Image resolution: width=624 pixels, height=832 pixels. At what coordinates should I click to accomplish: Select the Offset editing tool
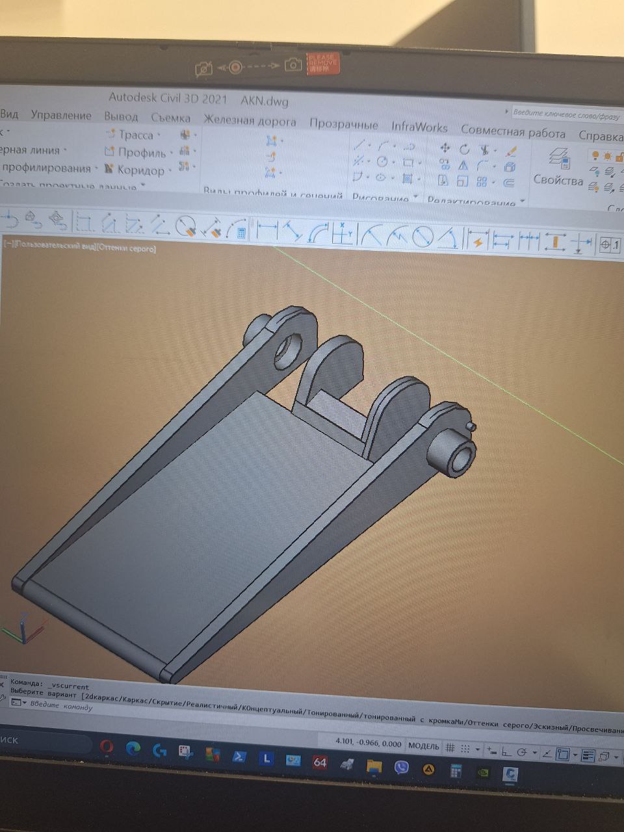tap(509, 183)
